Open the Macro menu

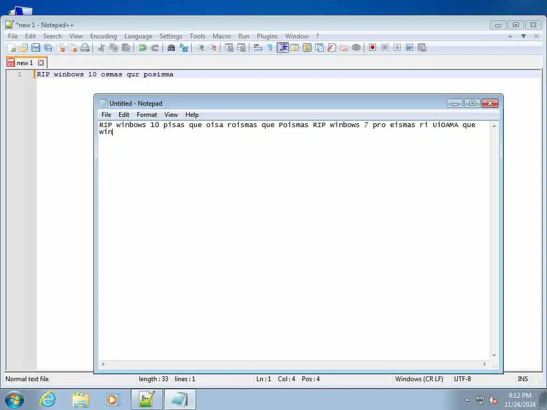222,36
